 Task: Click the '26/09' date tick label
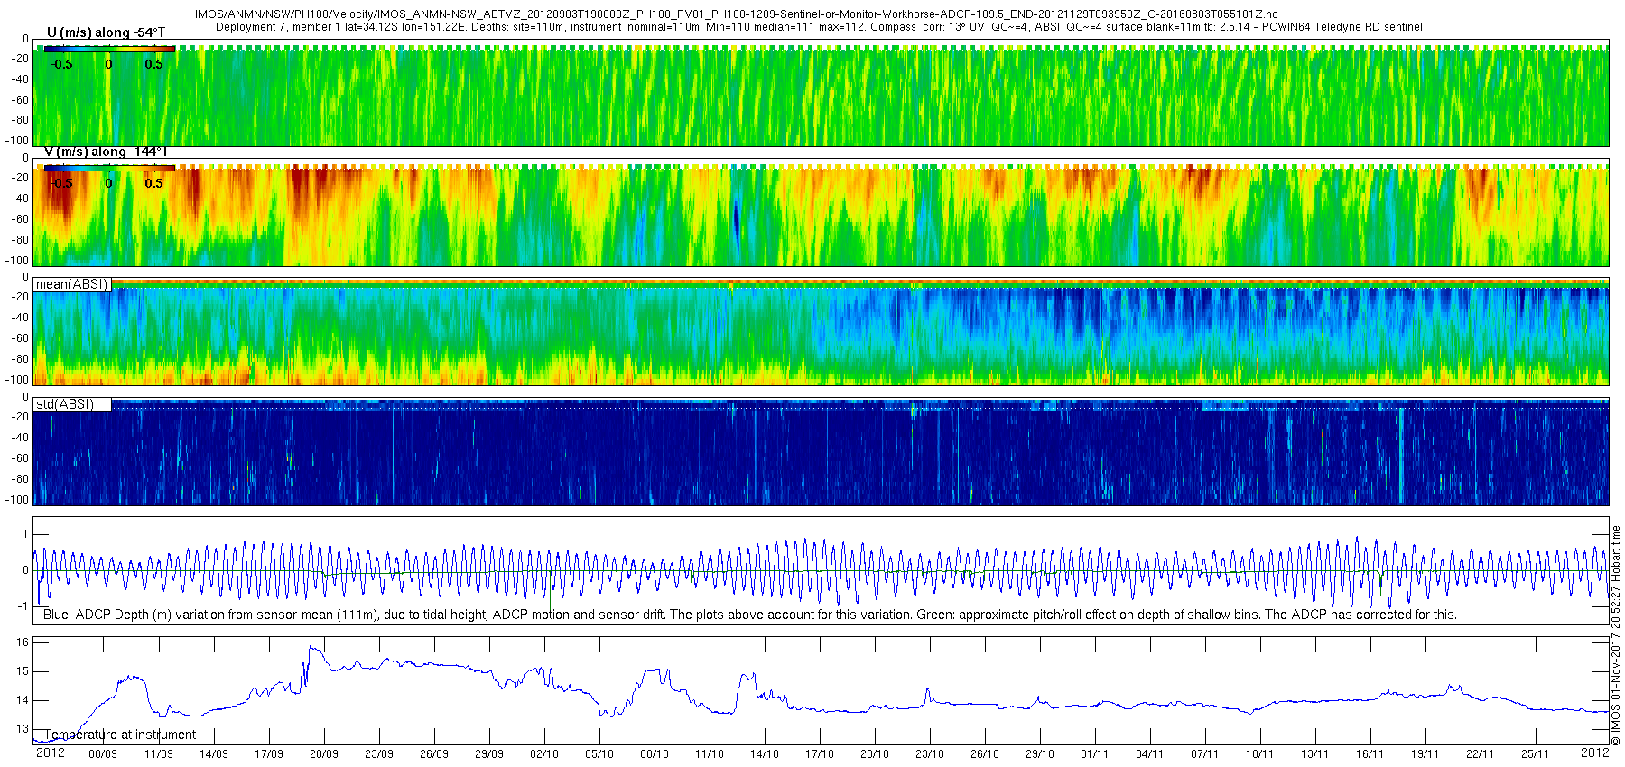(x=434, y=754)
